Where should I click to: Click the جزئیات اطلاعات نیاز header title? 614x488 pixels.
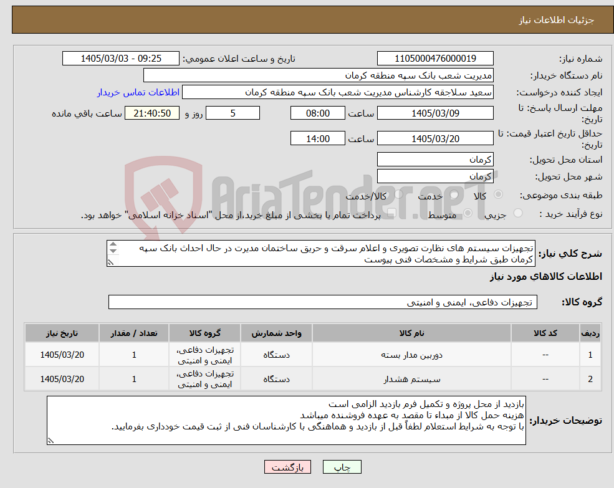pos(557,20)
